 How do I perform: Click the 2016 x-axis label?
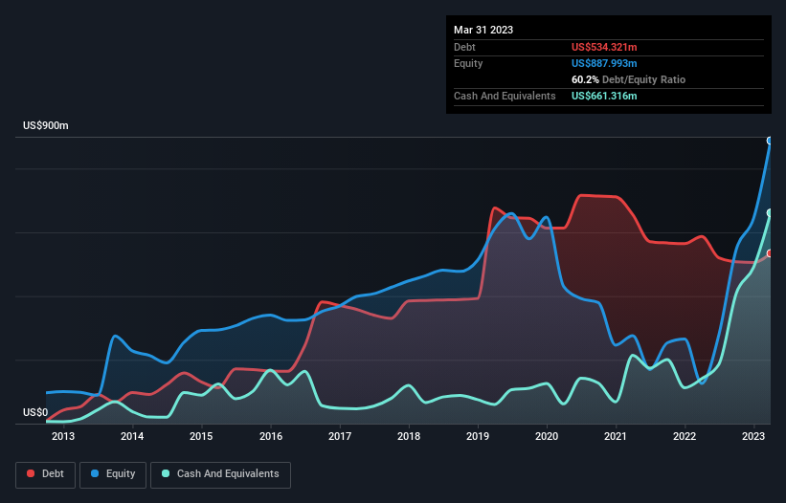[x=271, y=436]
